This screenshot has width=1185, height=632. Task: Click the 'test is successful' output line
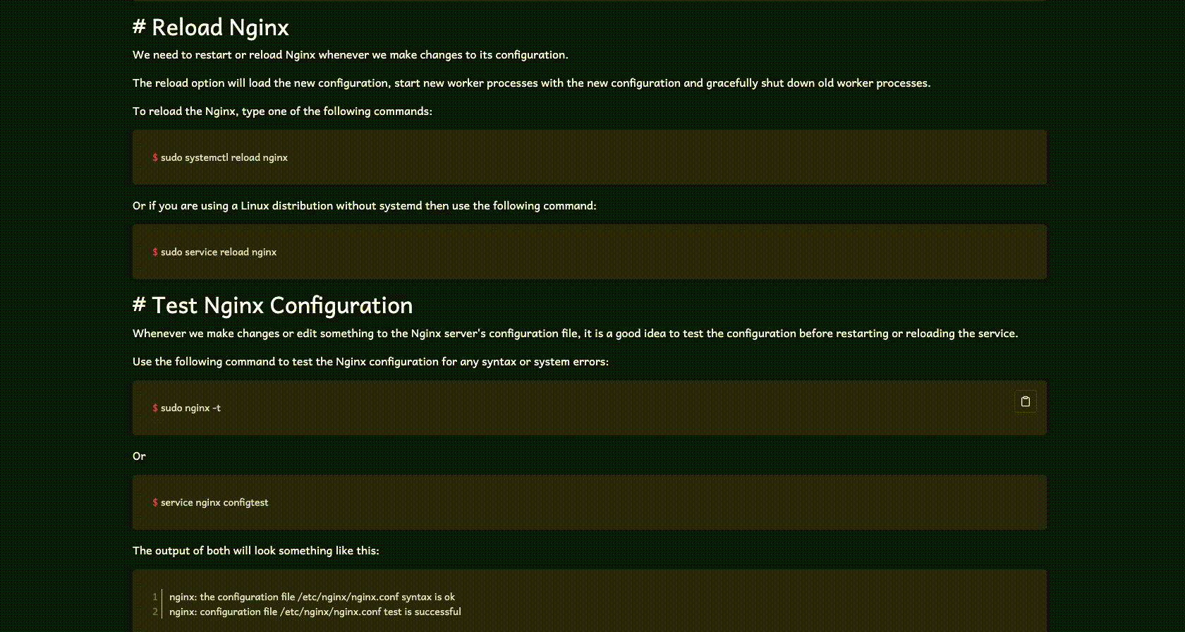(x=315, y=612)
